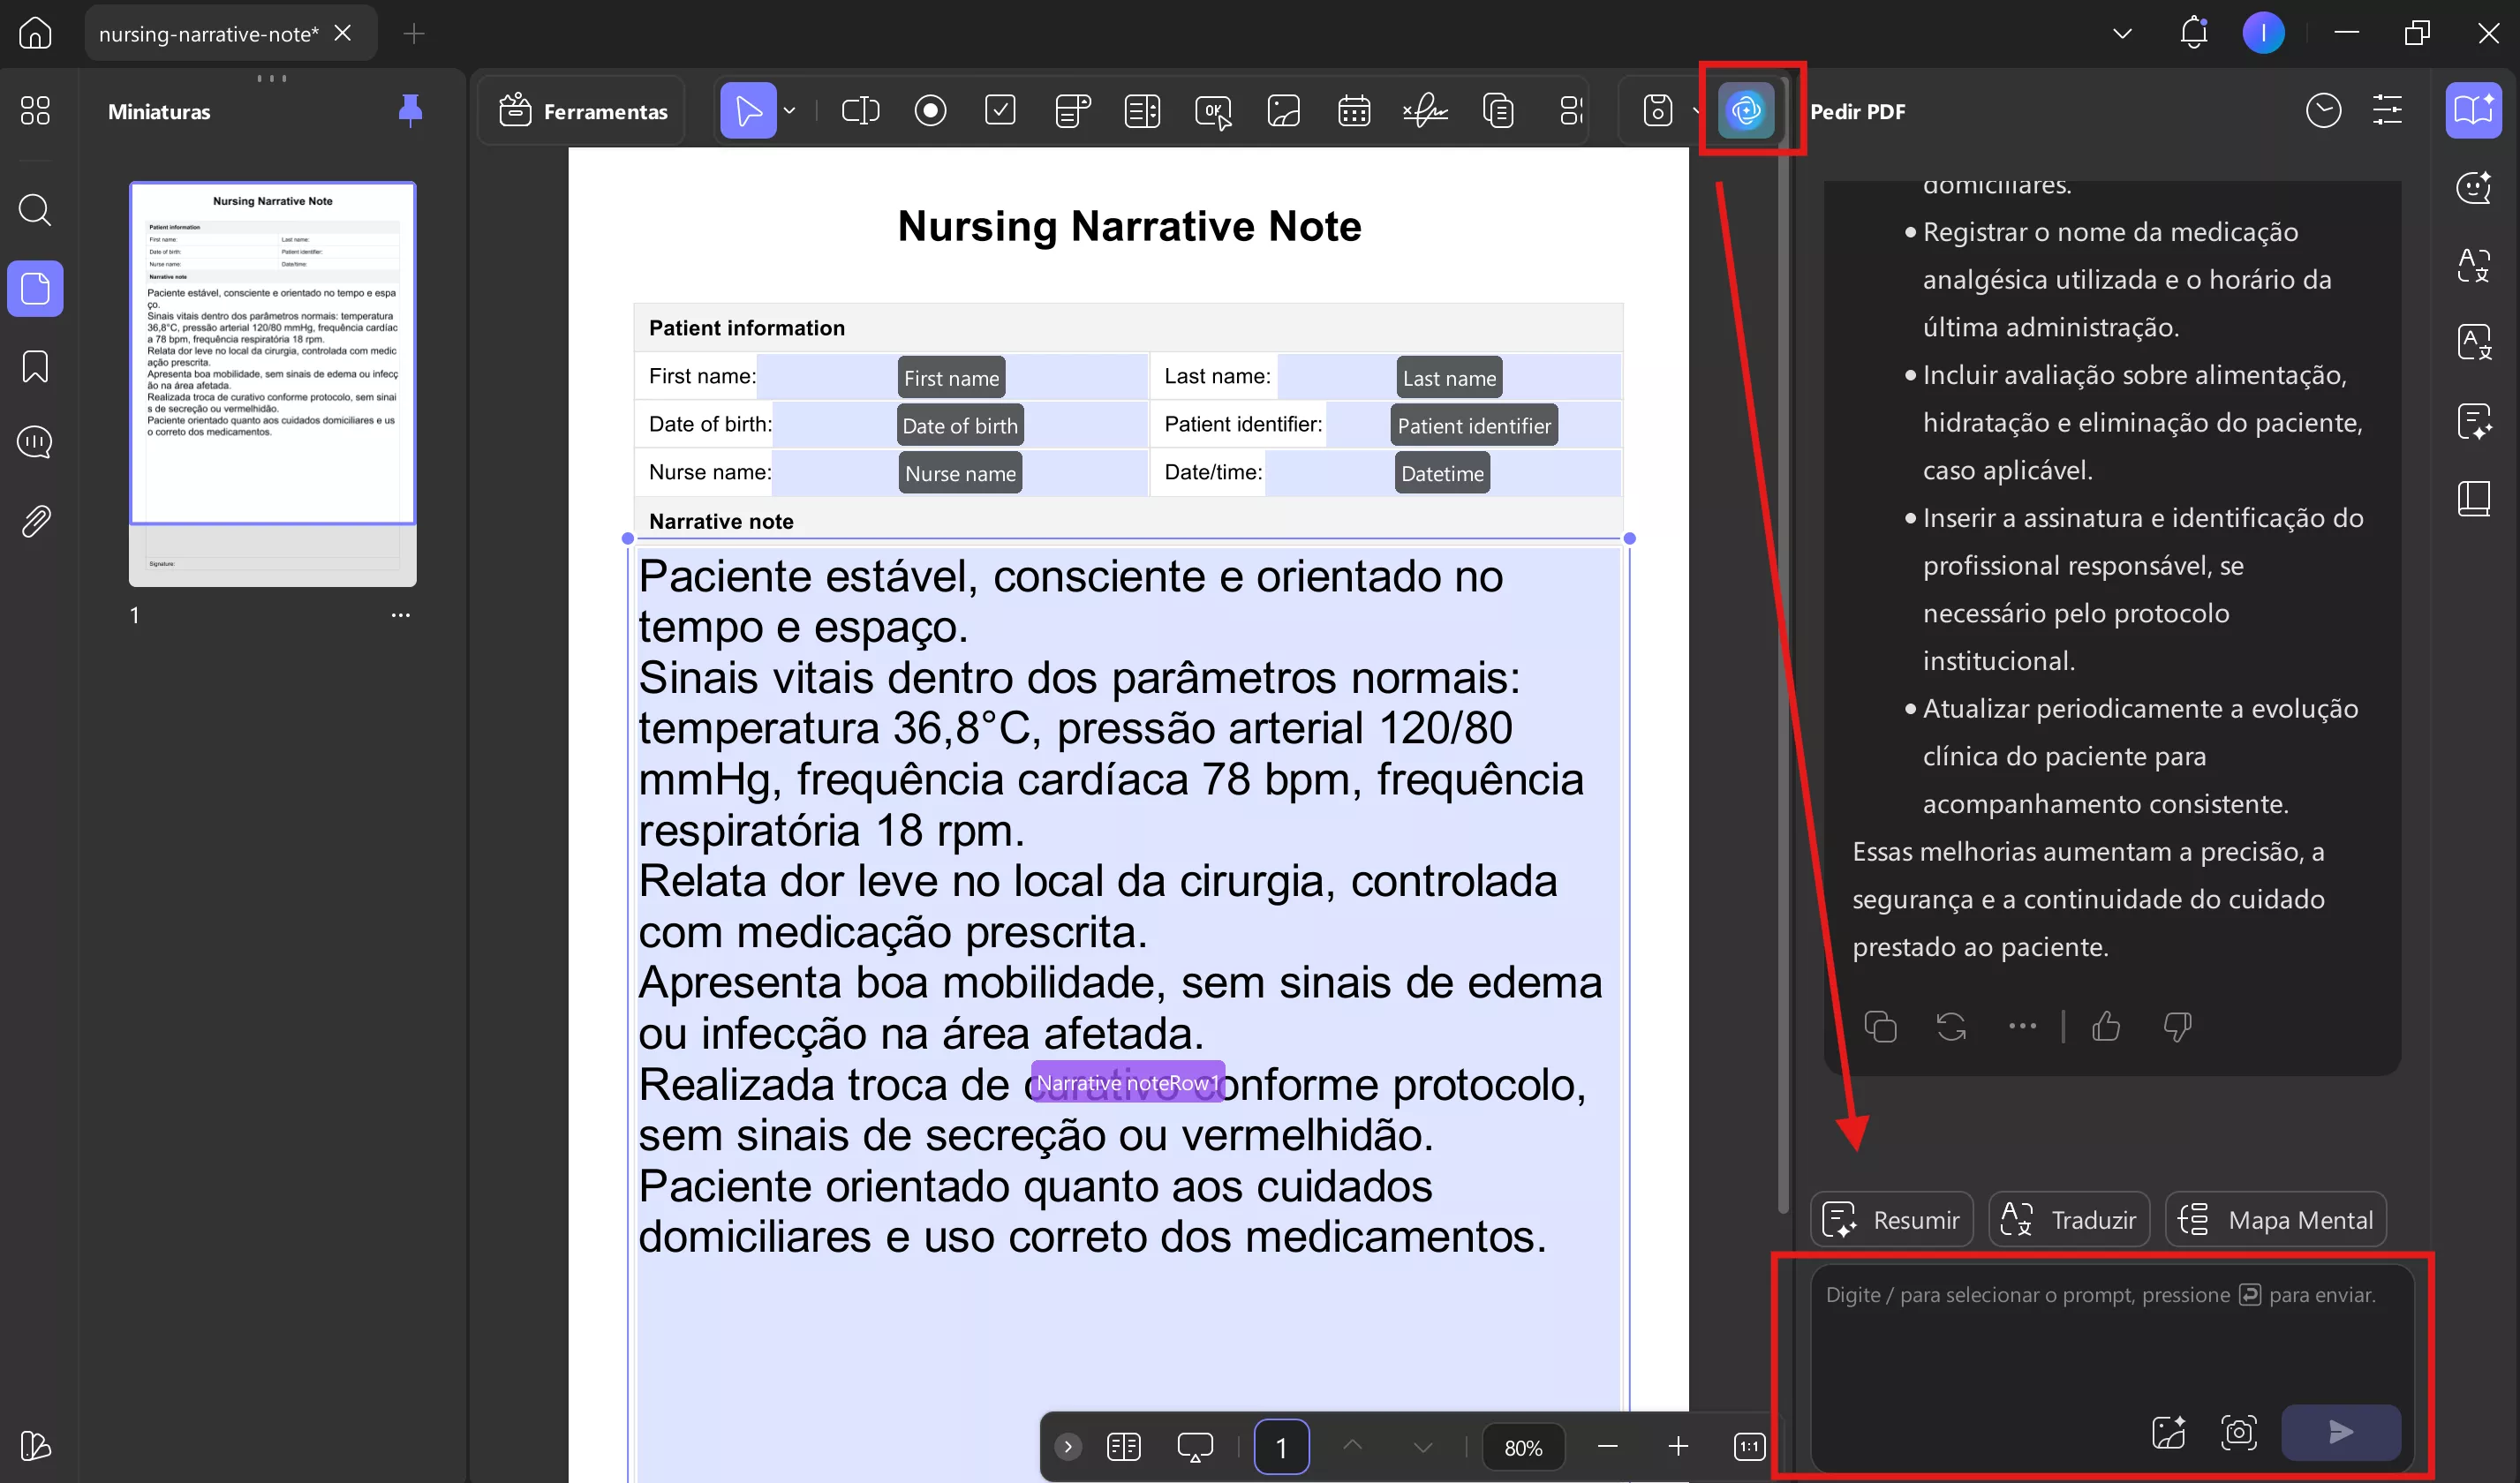Open the align form fields icon
This screenshot has width=2520, height=1483.
click(1570, 110)
